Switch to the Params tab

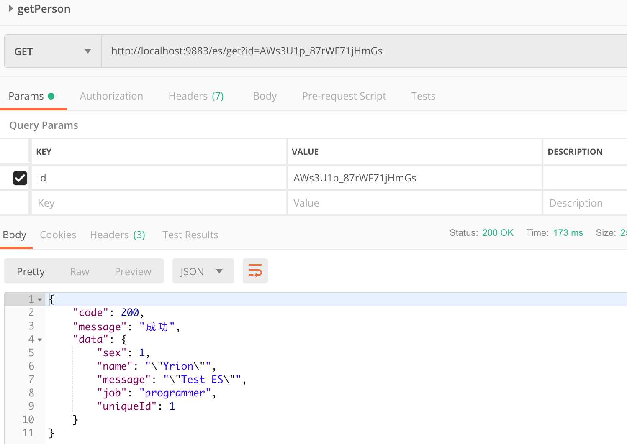(31, 96)
